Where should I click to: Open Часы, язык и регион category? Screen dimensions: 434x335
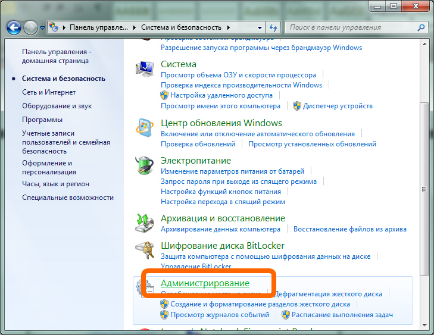55,184
